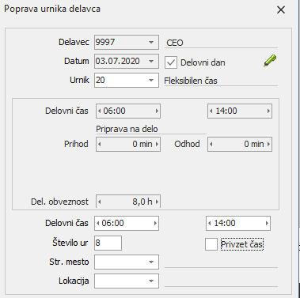Image resolution: width=300 pixels, height=298 pixels.
Task: Click the Priprava na delo label
Action: [x=127, y=129]
